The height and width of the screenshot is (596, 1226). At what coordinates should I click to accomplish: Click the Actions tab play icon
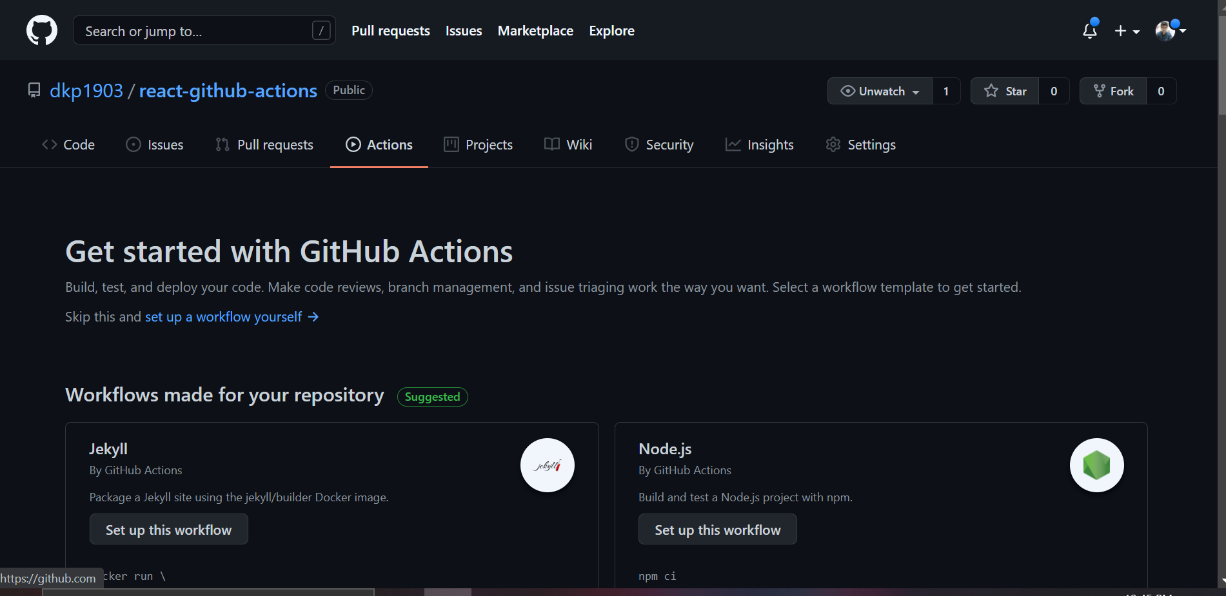[x=353, y=144]
